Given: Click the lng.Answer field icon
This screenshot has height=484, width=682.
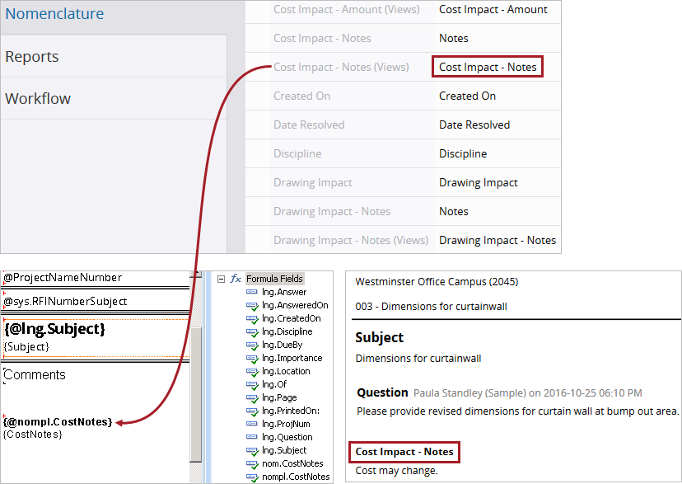Looking at the screenshot, I should [252, 292].
